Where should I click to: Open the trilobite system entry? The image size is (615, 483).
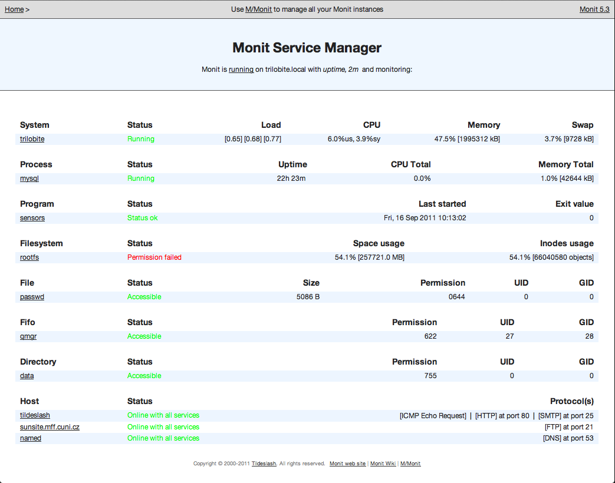click(x=32, y=139)
